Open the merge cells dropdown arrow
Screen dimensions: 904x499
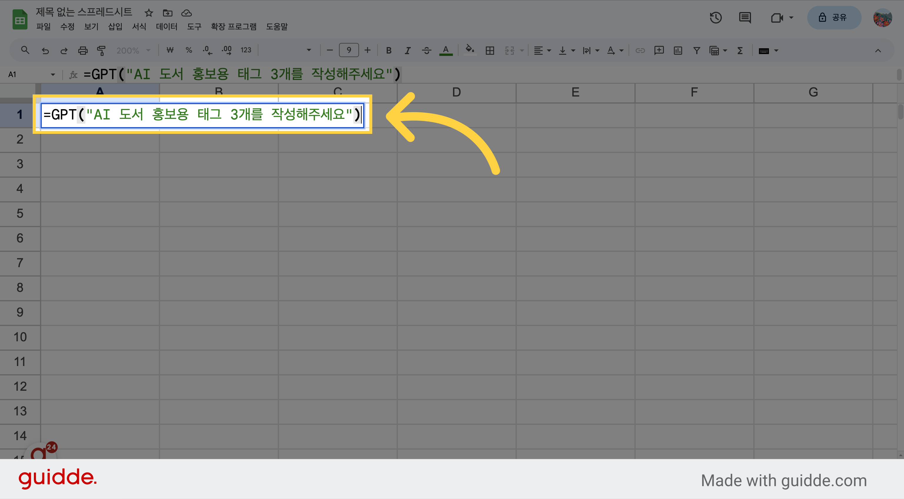click(x=522, y=51)
